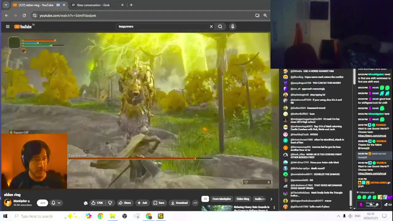Like the video (170K)
The width and height of the screenshot is (393, 221).
coord(97,203)
